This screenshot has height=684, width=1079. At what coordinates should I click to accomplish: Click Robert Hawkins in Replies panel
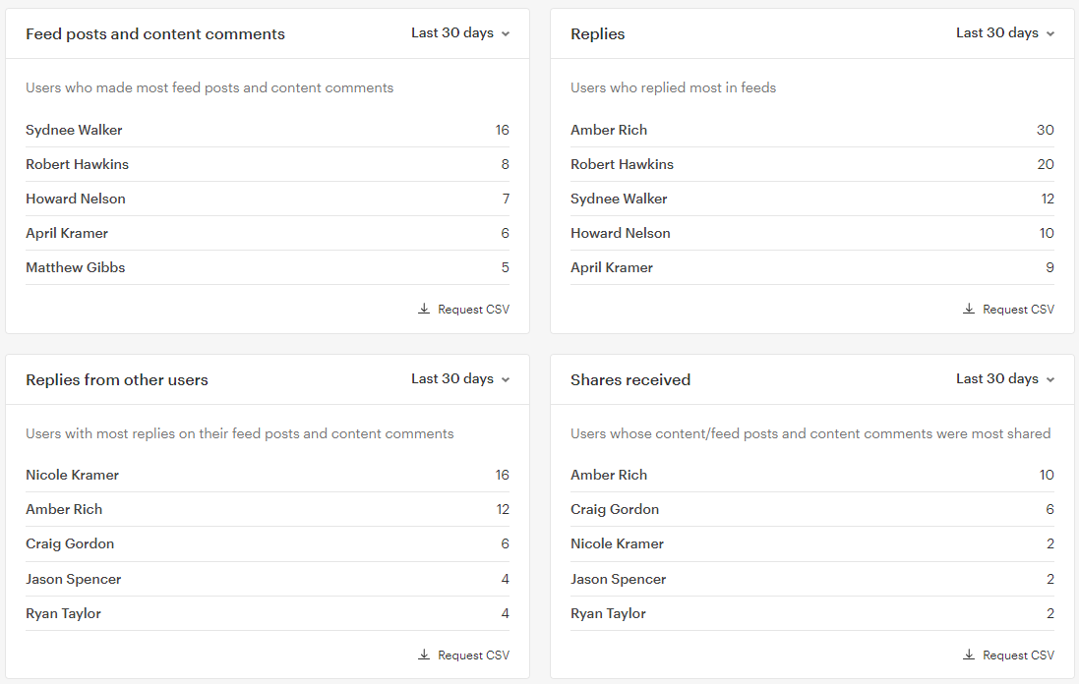pyautogui.click(x=622, y=164)
